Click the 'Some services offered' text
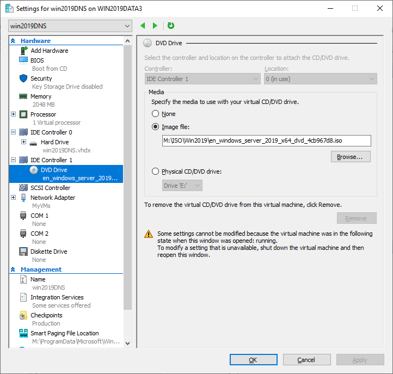The height and width of the screenshot is (374, 393). (x=62, y=305)
